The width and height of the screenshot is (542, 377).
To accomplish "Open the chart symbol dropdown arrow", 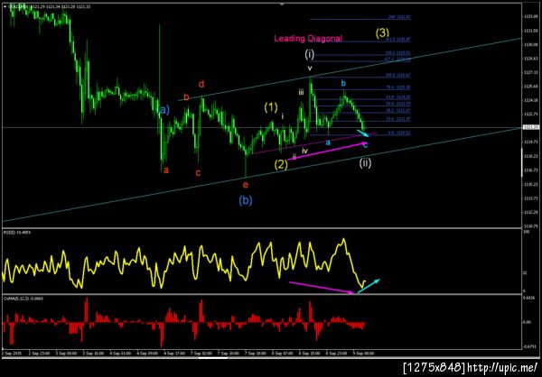I will click(4, 6).
